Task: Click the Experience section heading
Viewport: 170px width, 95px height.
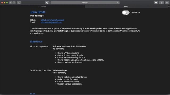Action: point(36,42)
